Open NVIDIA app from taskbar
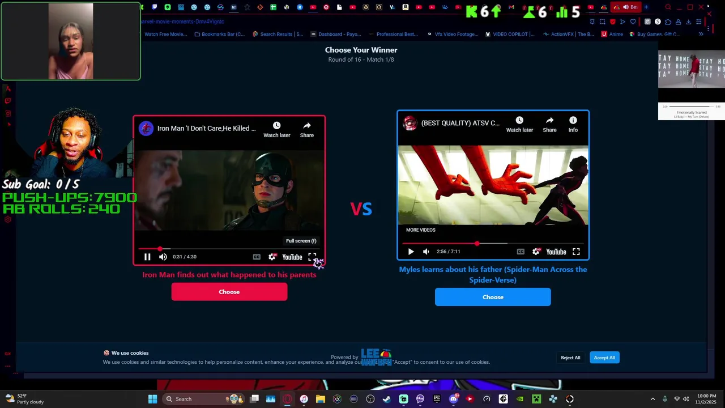Viewport: 725px width, 408px height. (x=520, y=399)
